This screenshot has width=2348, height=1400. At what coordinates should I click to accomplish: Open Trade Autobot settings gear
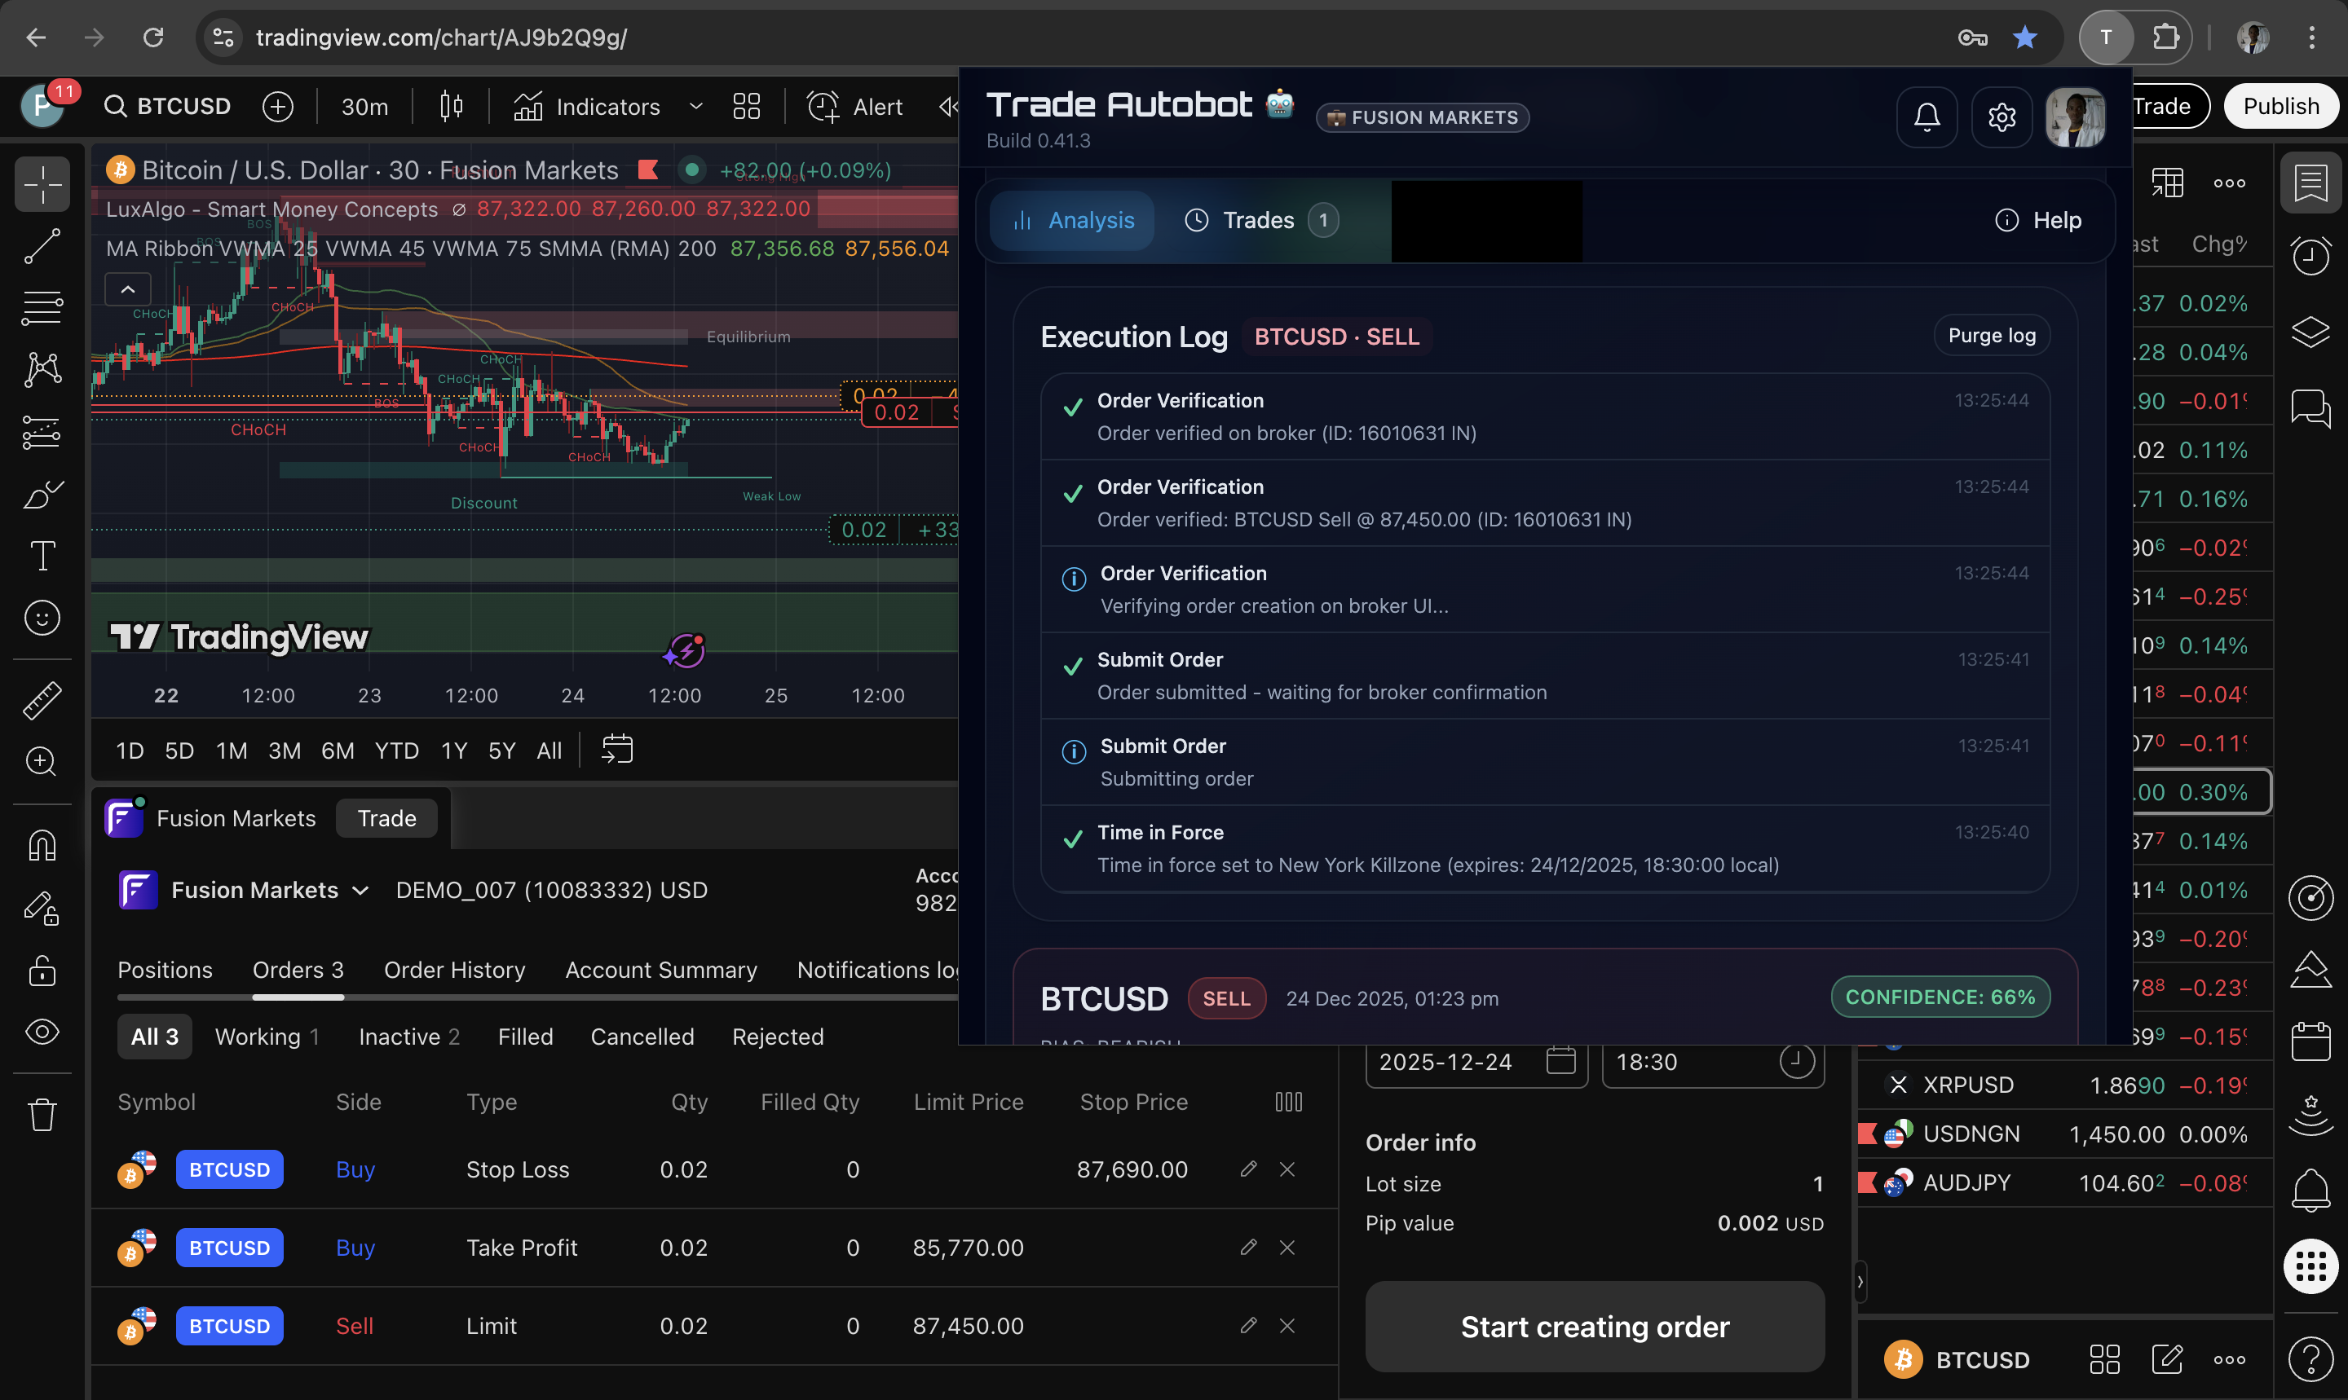click(x=2002, y=117)
